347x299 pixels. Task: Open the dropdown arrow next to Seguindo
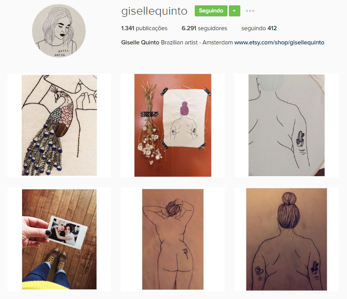pos(235,11)
